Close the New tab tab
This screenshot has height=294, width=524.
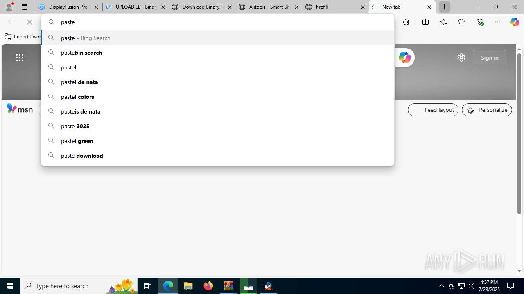pos(429,7)
